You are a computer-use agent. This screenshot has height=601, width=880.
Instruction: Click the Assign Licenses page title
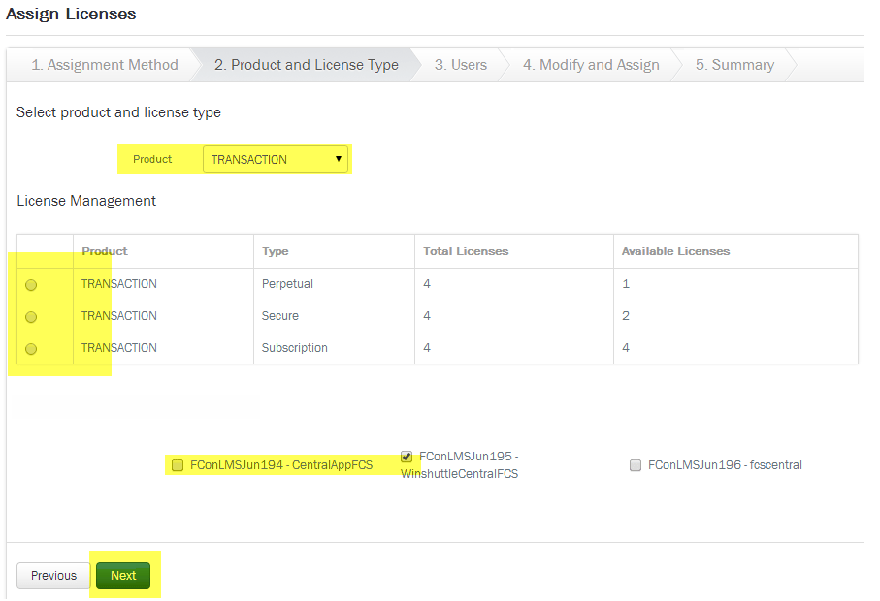72,15
